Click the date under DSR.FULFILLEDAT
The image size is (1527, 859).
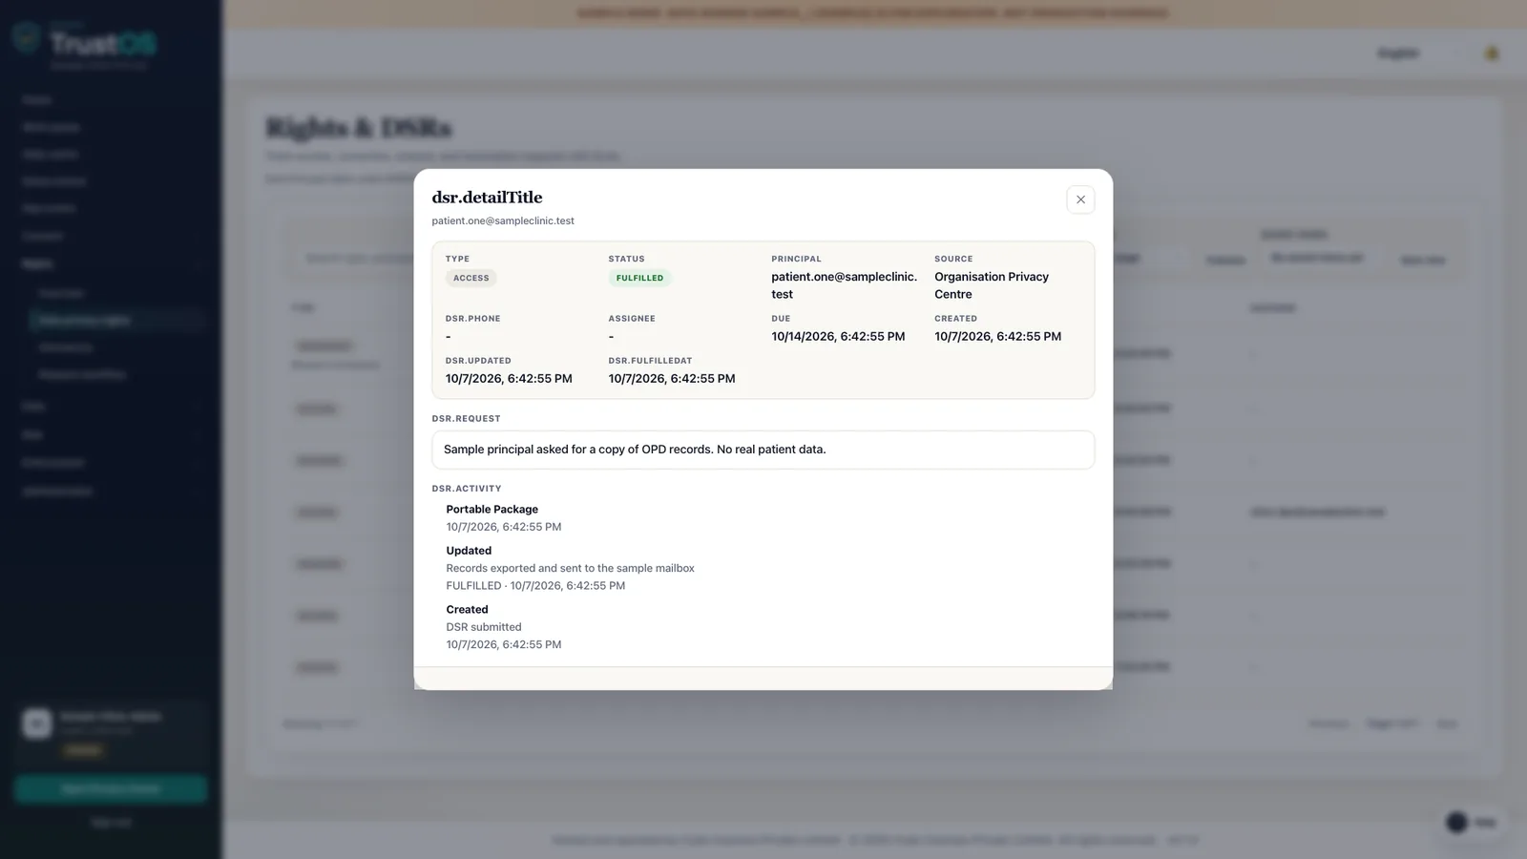pyautogui.click(x=672, y=378)
